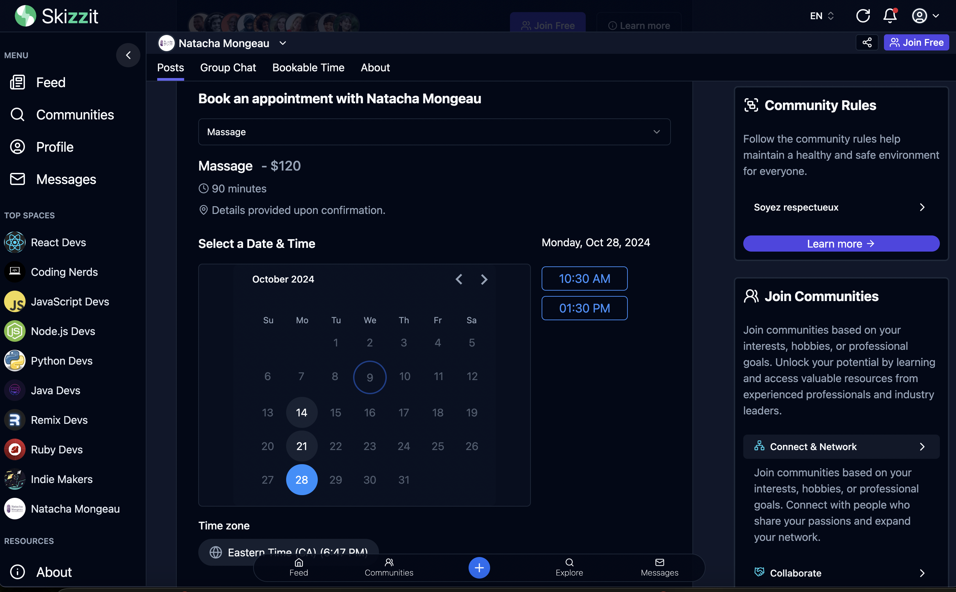Open About under Resources
Screen dimensions: 956x592
41,572
